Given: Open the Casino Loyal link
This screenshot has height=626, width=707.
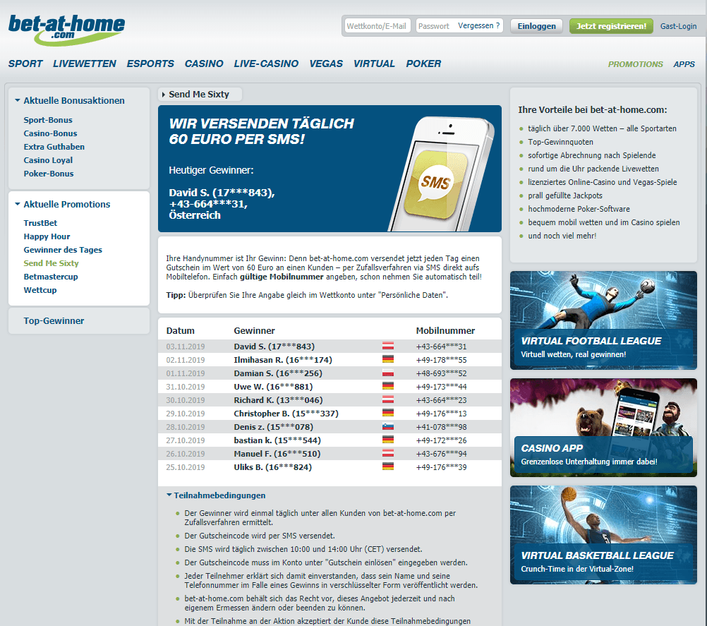Looking at the screenshot, I should pos(48,160).
